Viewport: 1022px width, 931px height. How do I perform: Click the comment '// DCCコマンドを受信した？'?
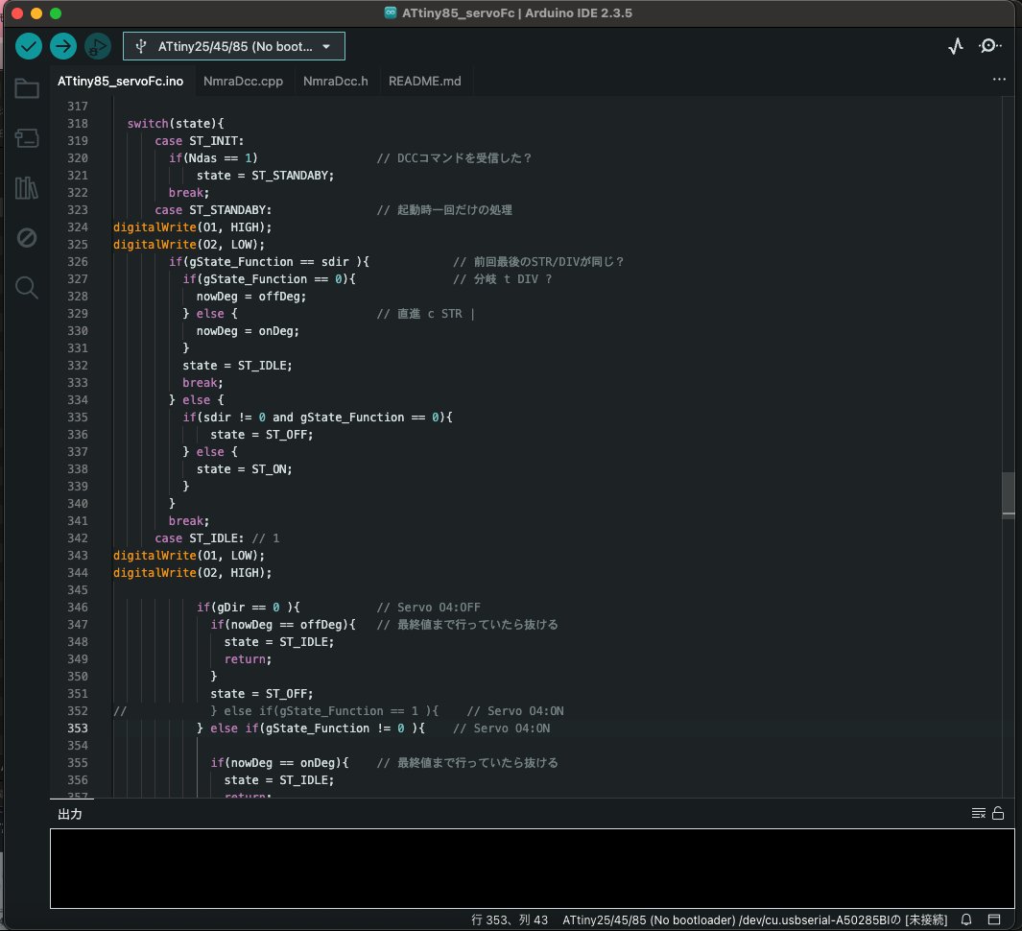pyautogui.click(x=454, y=157)
